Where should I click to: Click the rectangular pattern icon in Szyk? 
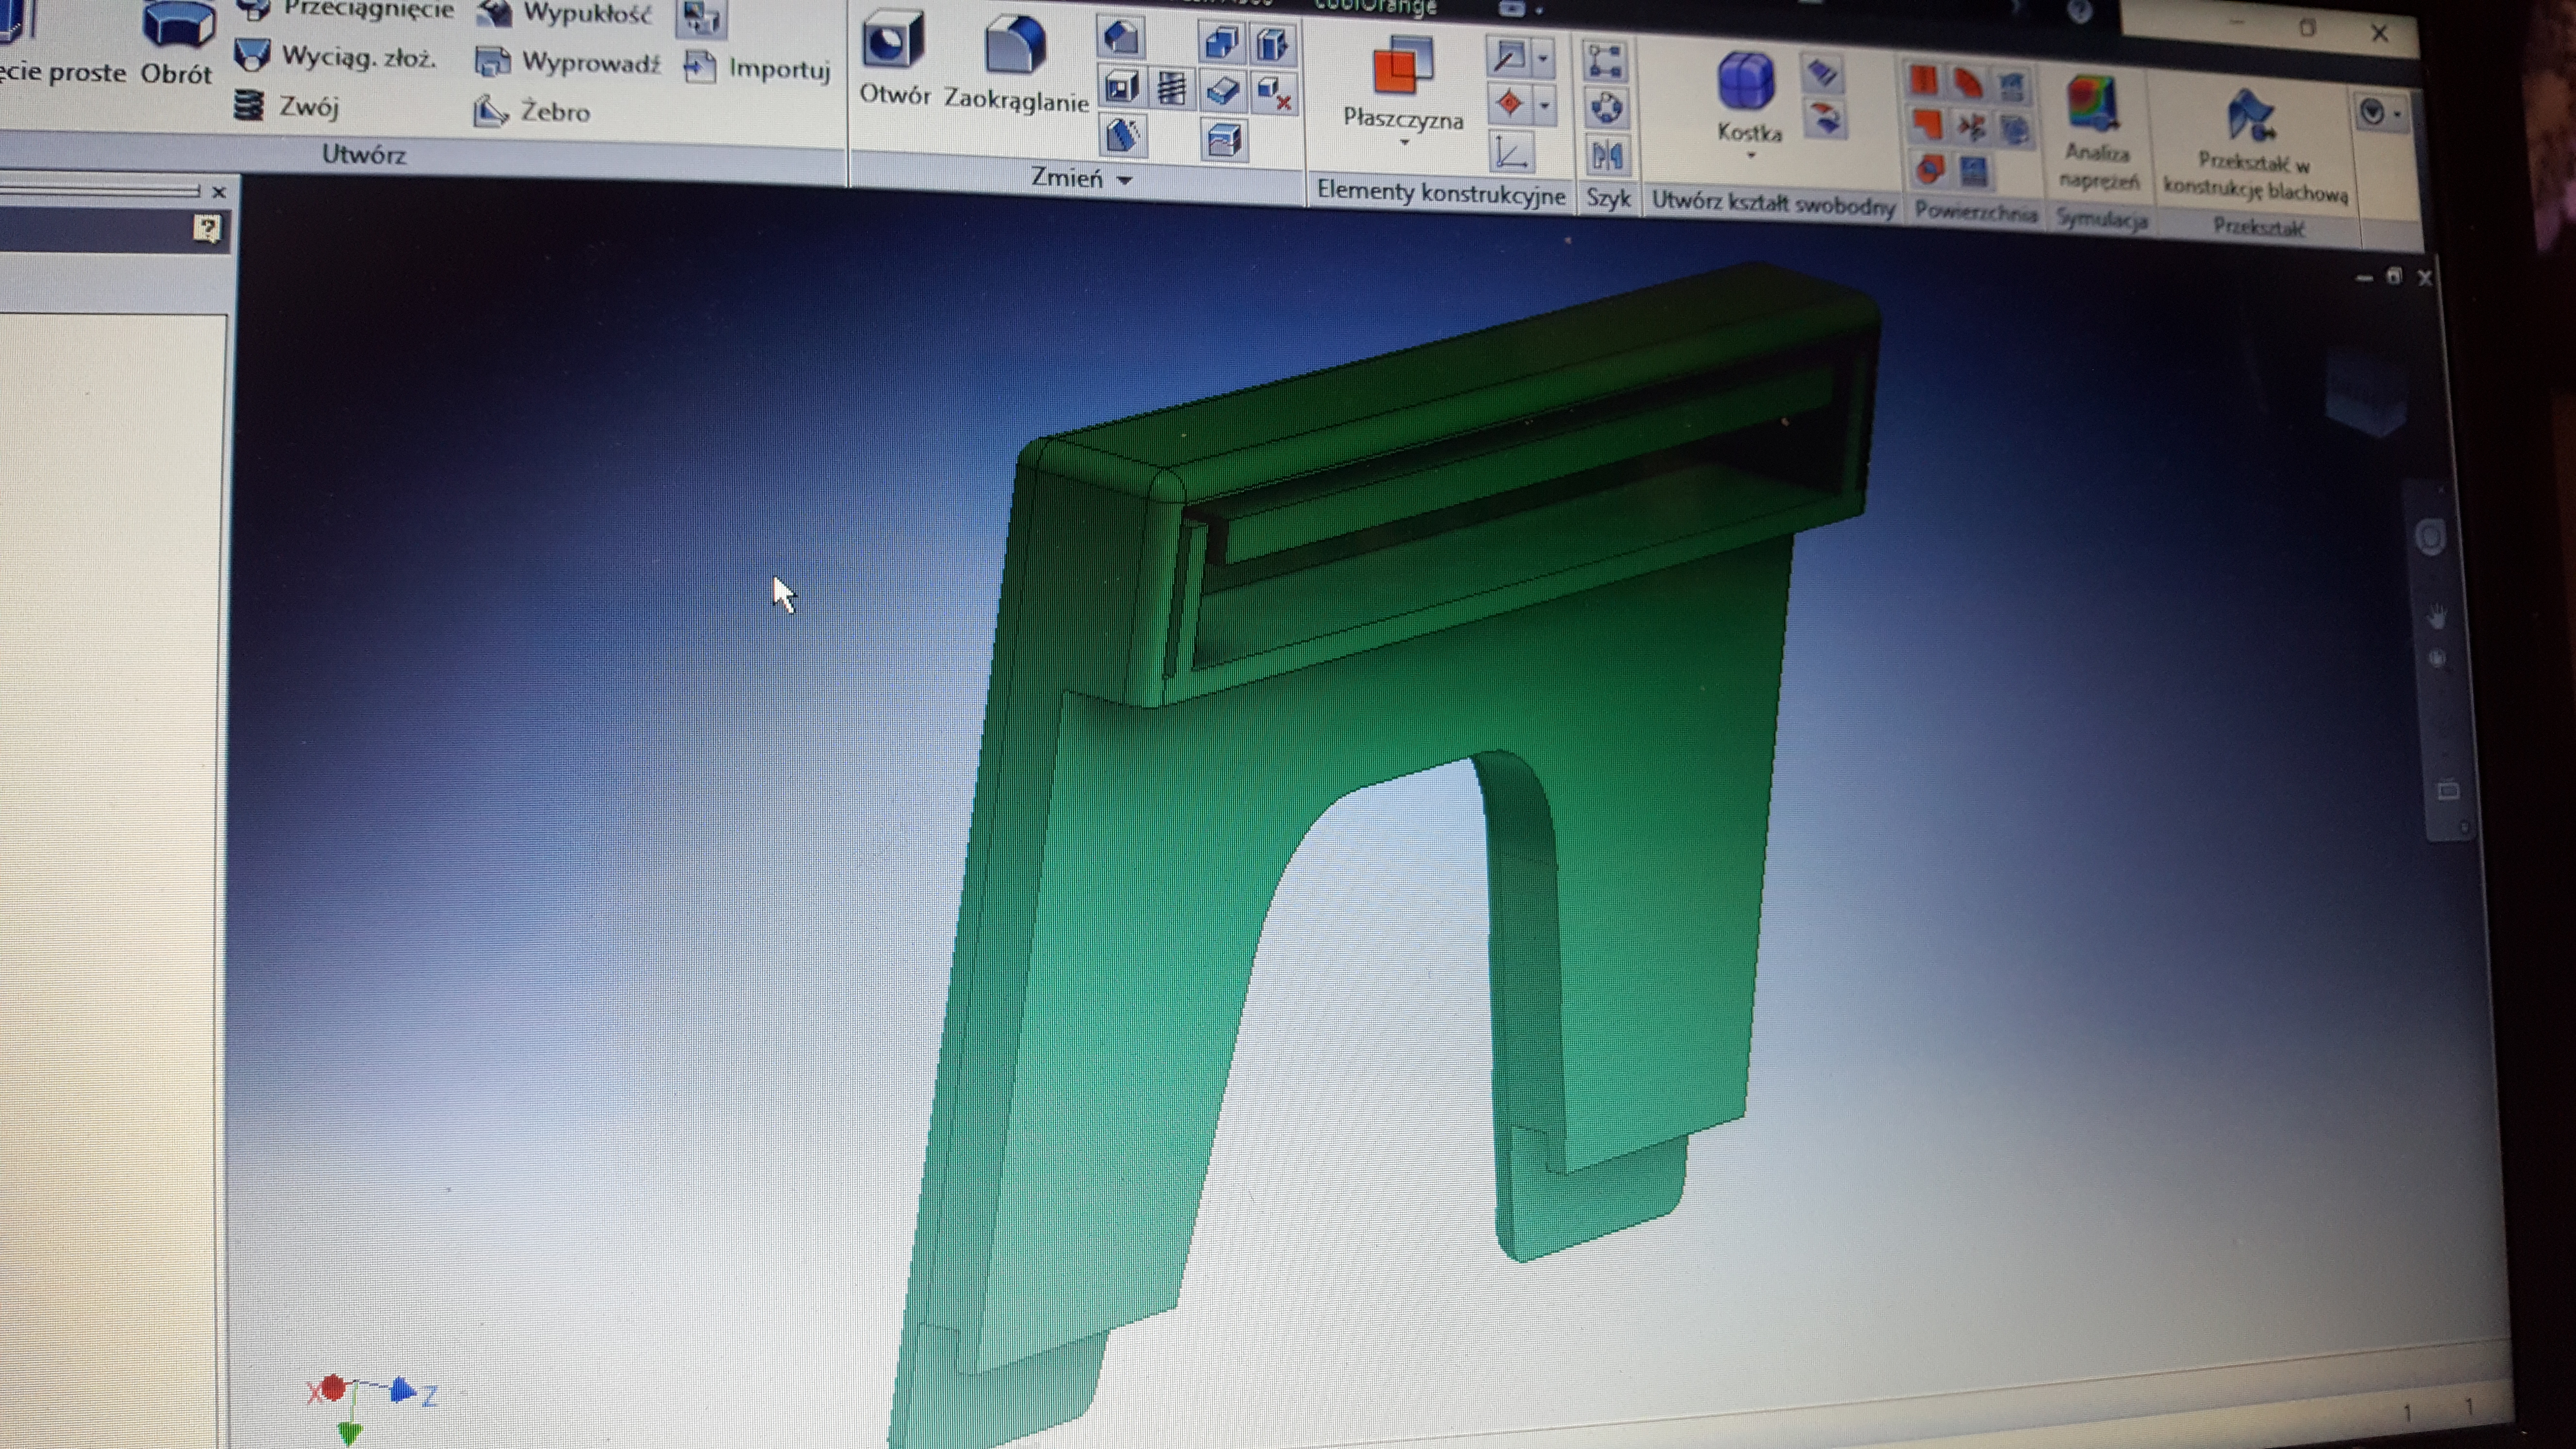click(x=1605, y=62)
